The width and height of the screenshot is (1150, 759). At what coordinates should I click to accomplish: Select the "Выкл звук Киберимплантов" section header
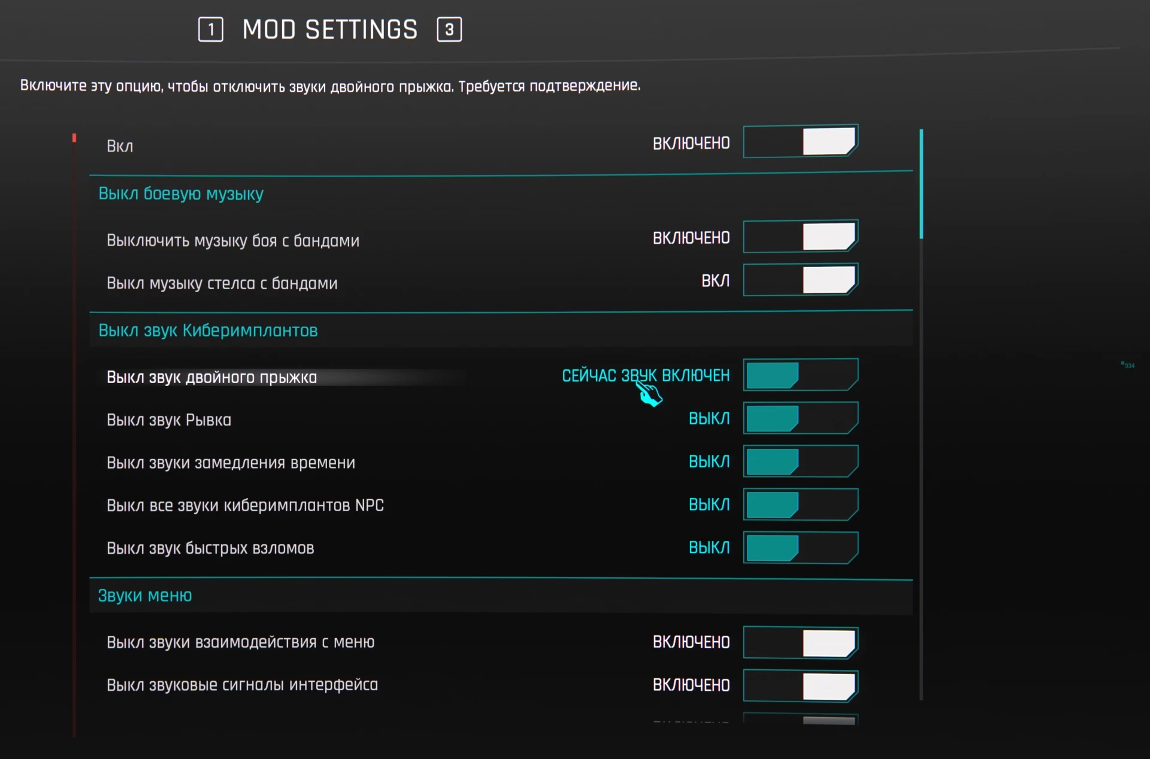click(x=208, y=330)
